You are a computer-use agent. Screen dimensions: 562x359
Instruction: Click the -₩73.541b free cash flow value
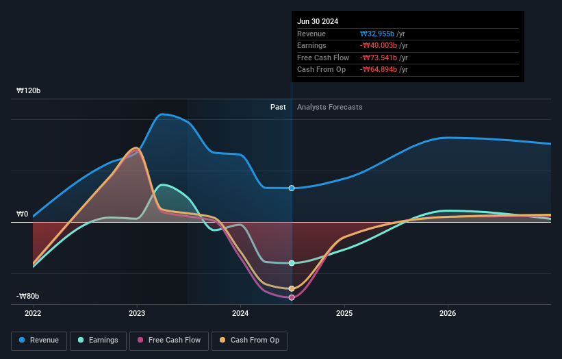(379, 58)
